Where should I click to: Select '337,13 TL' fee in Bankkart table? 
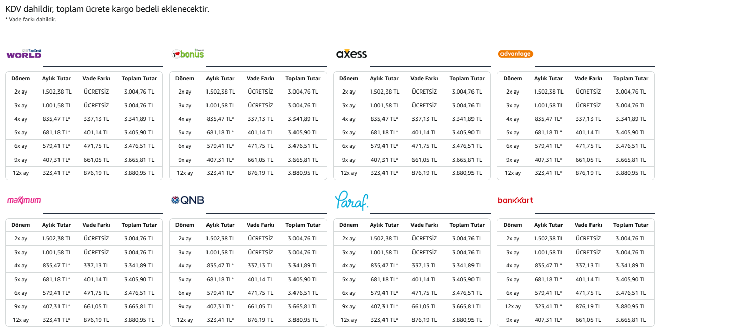pyautogui.click(x=588, y=265)
